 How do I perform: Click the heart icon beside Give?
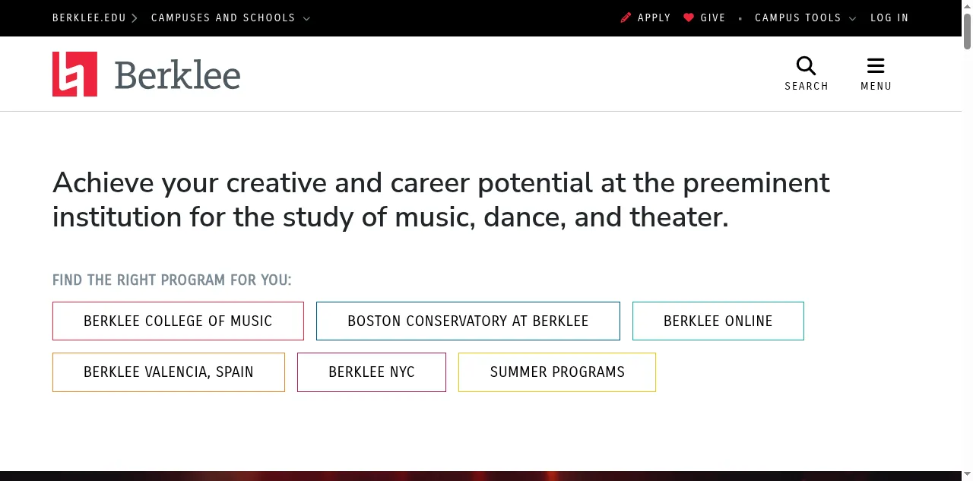click(x=689, y=17)
